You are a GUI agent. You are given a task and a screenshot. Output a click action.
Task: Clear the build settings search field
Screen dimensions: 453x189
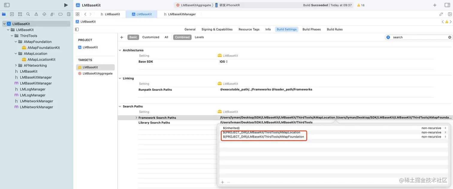click(449, 37)
